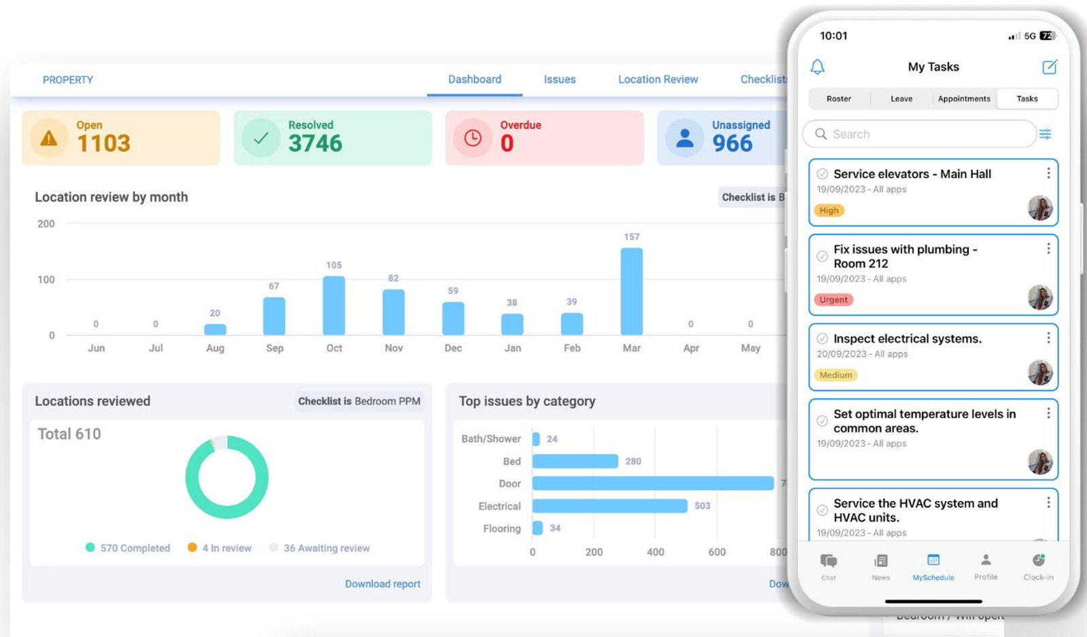Image resolution: width=1087 pixels, height=637 pixels.
Task: Open options menu for Service elevators task
Action: [x=1048, y=173]
